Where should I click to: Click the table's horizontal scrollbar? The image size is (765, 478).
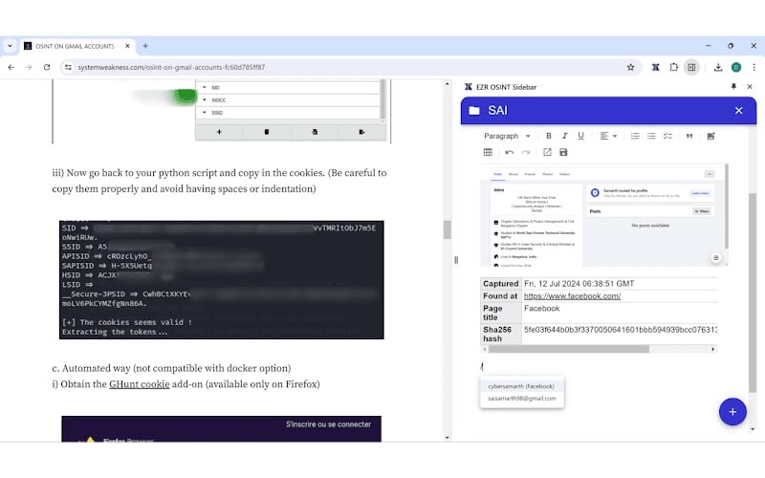coord(568,349)
